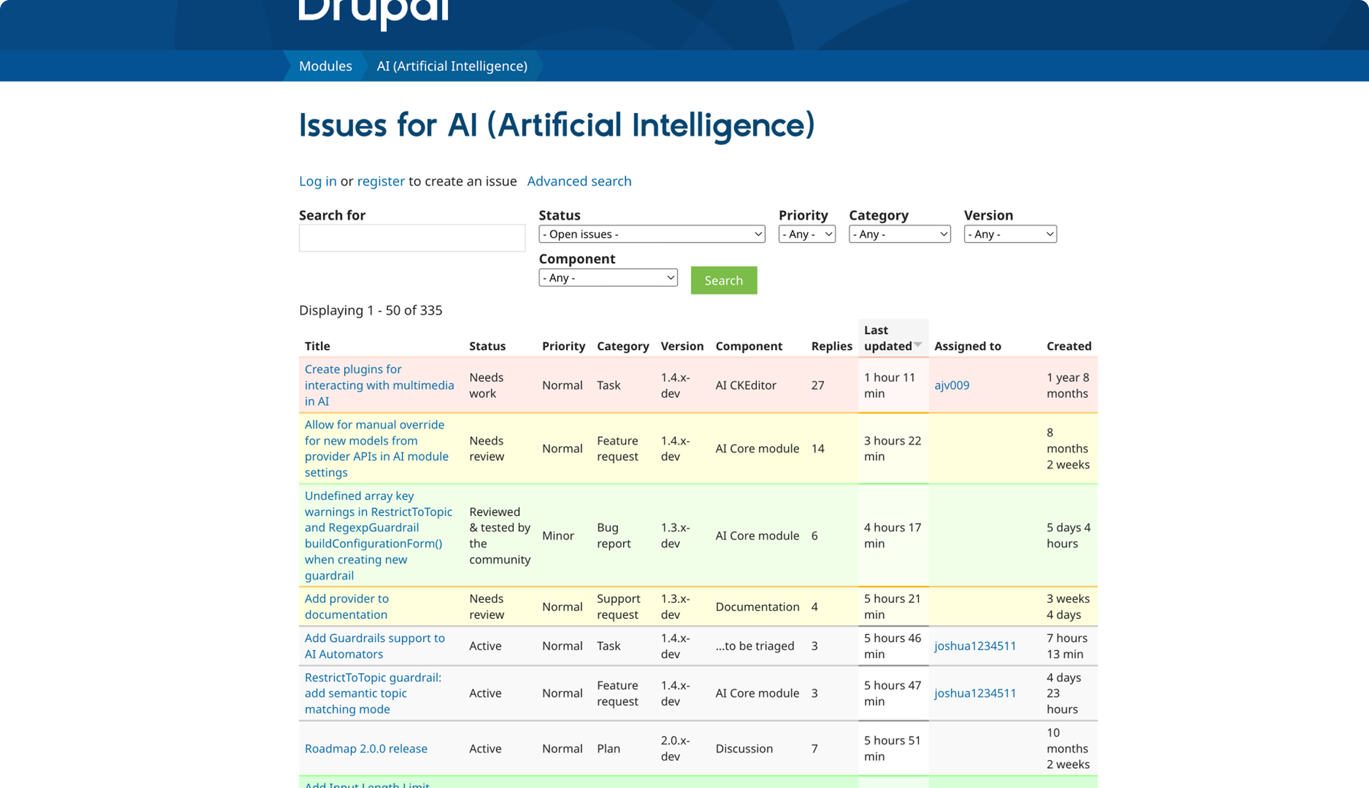Click the '5 hours 51 min' updated cell
The width and height of the screenshot is (1369, 788).
(892, 748)
